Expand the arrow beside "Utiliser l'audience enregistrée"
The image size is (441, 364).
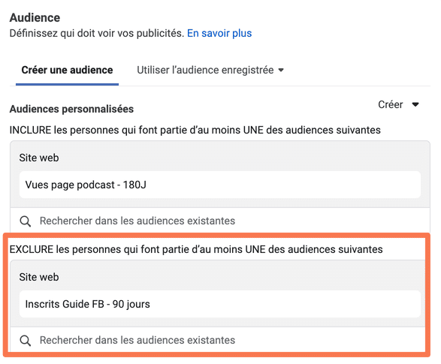pyautogui.click(x=281, y=70)
